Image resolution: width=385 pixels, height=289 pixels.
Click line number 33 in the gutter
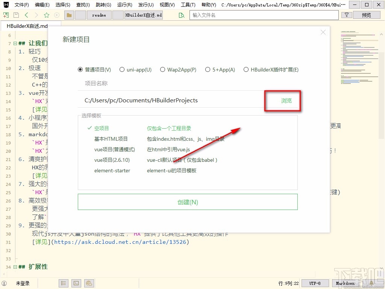[8, 259]
